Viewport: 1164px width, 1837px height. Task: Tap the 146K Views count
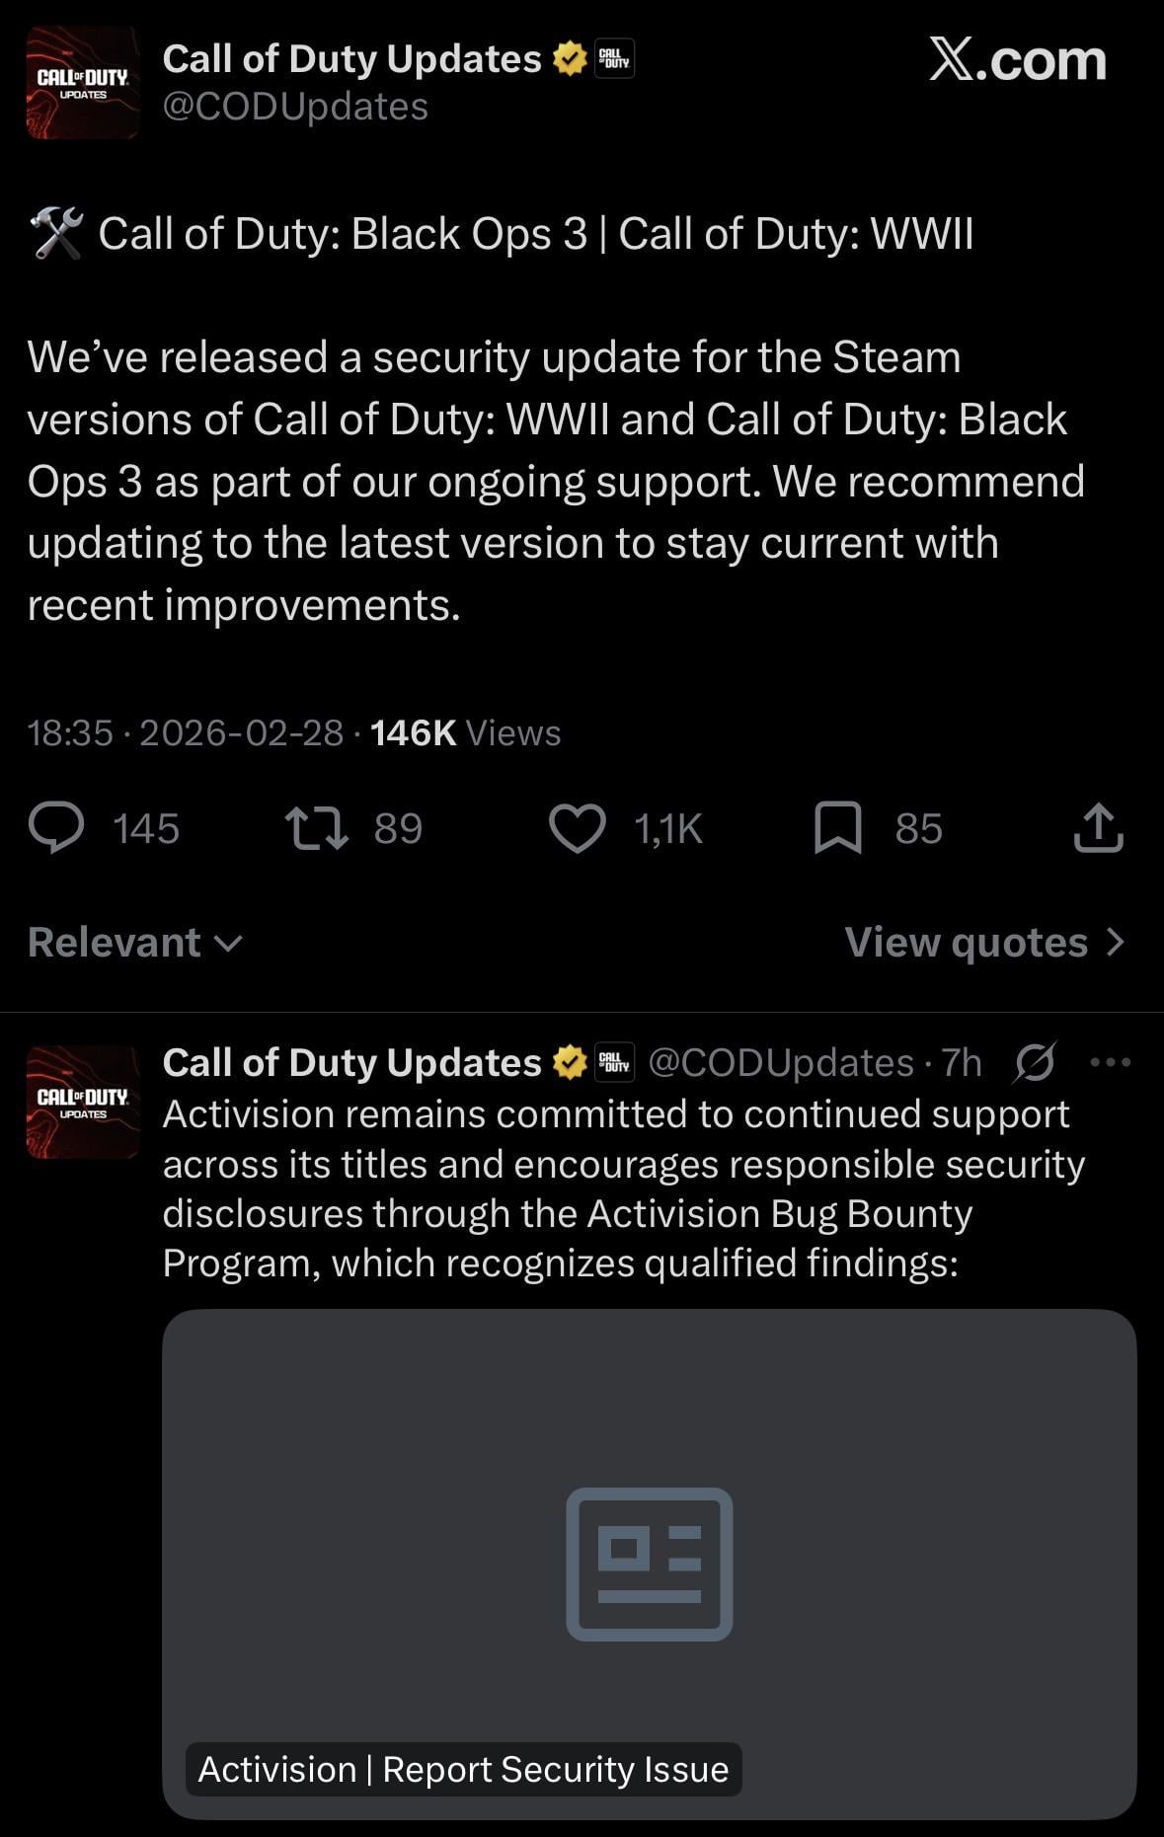[465, 733]
